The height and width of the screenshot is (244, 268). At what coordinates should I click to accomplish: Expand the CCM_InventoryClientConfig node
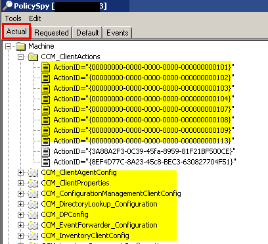(20, 235)
